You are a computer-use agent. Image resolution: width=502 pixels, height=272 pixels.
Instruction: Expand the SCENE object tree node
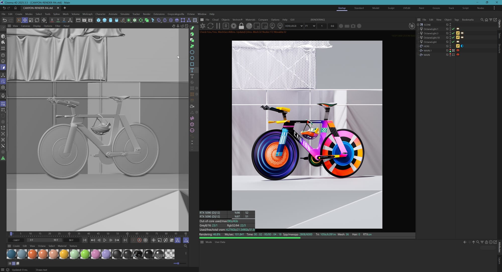coord(418,25)
